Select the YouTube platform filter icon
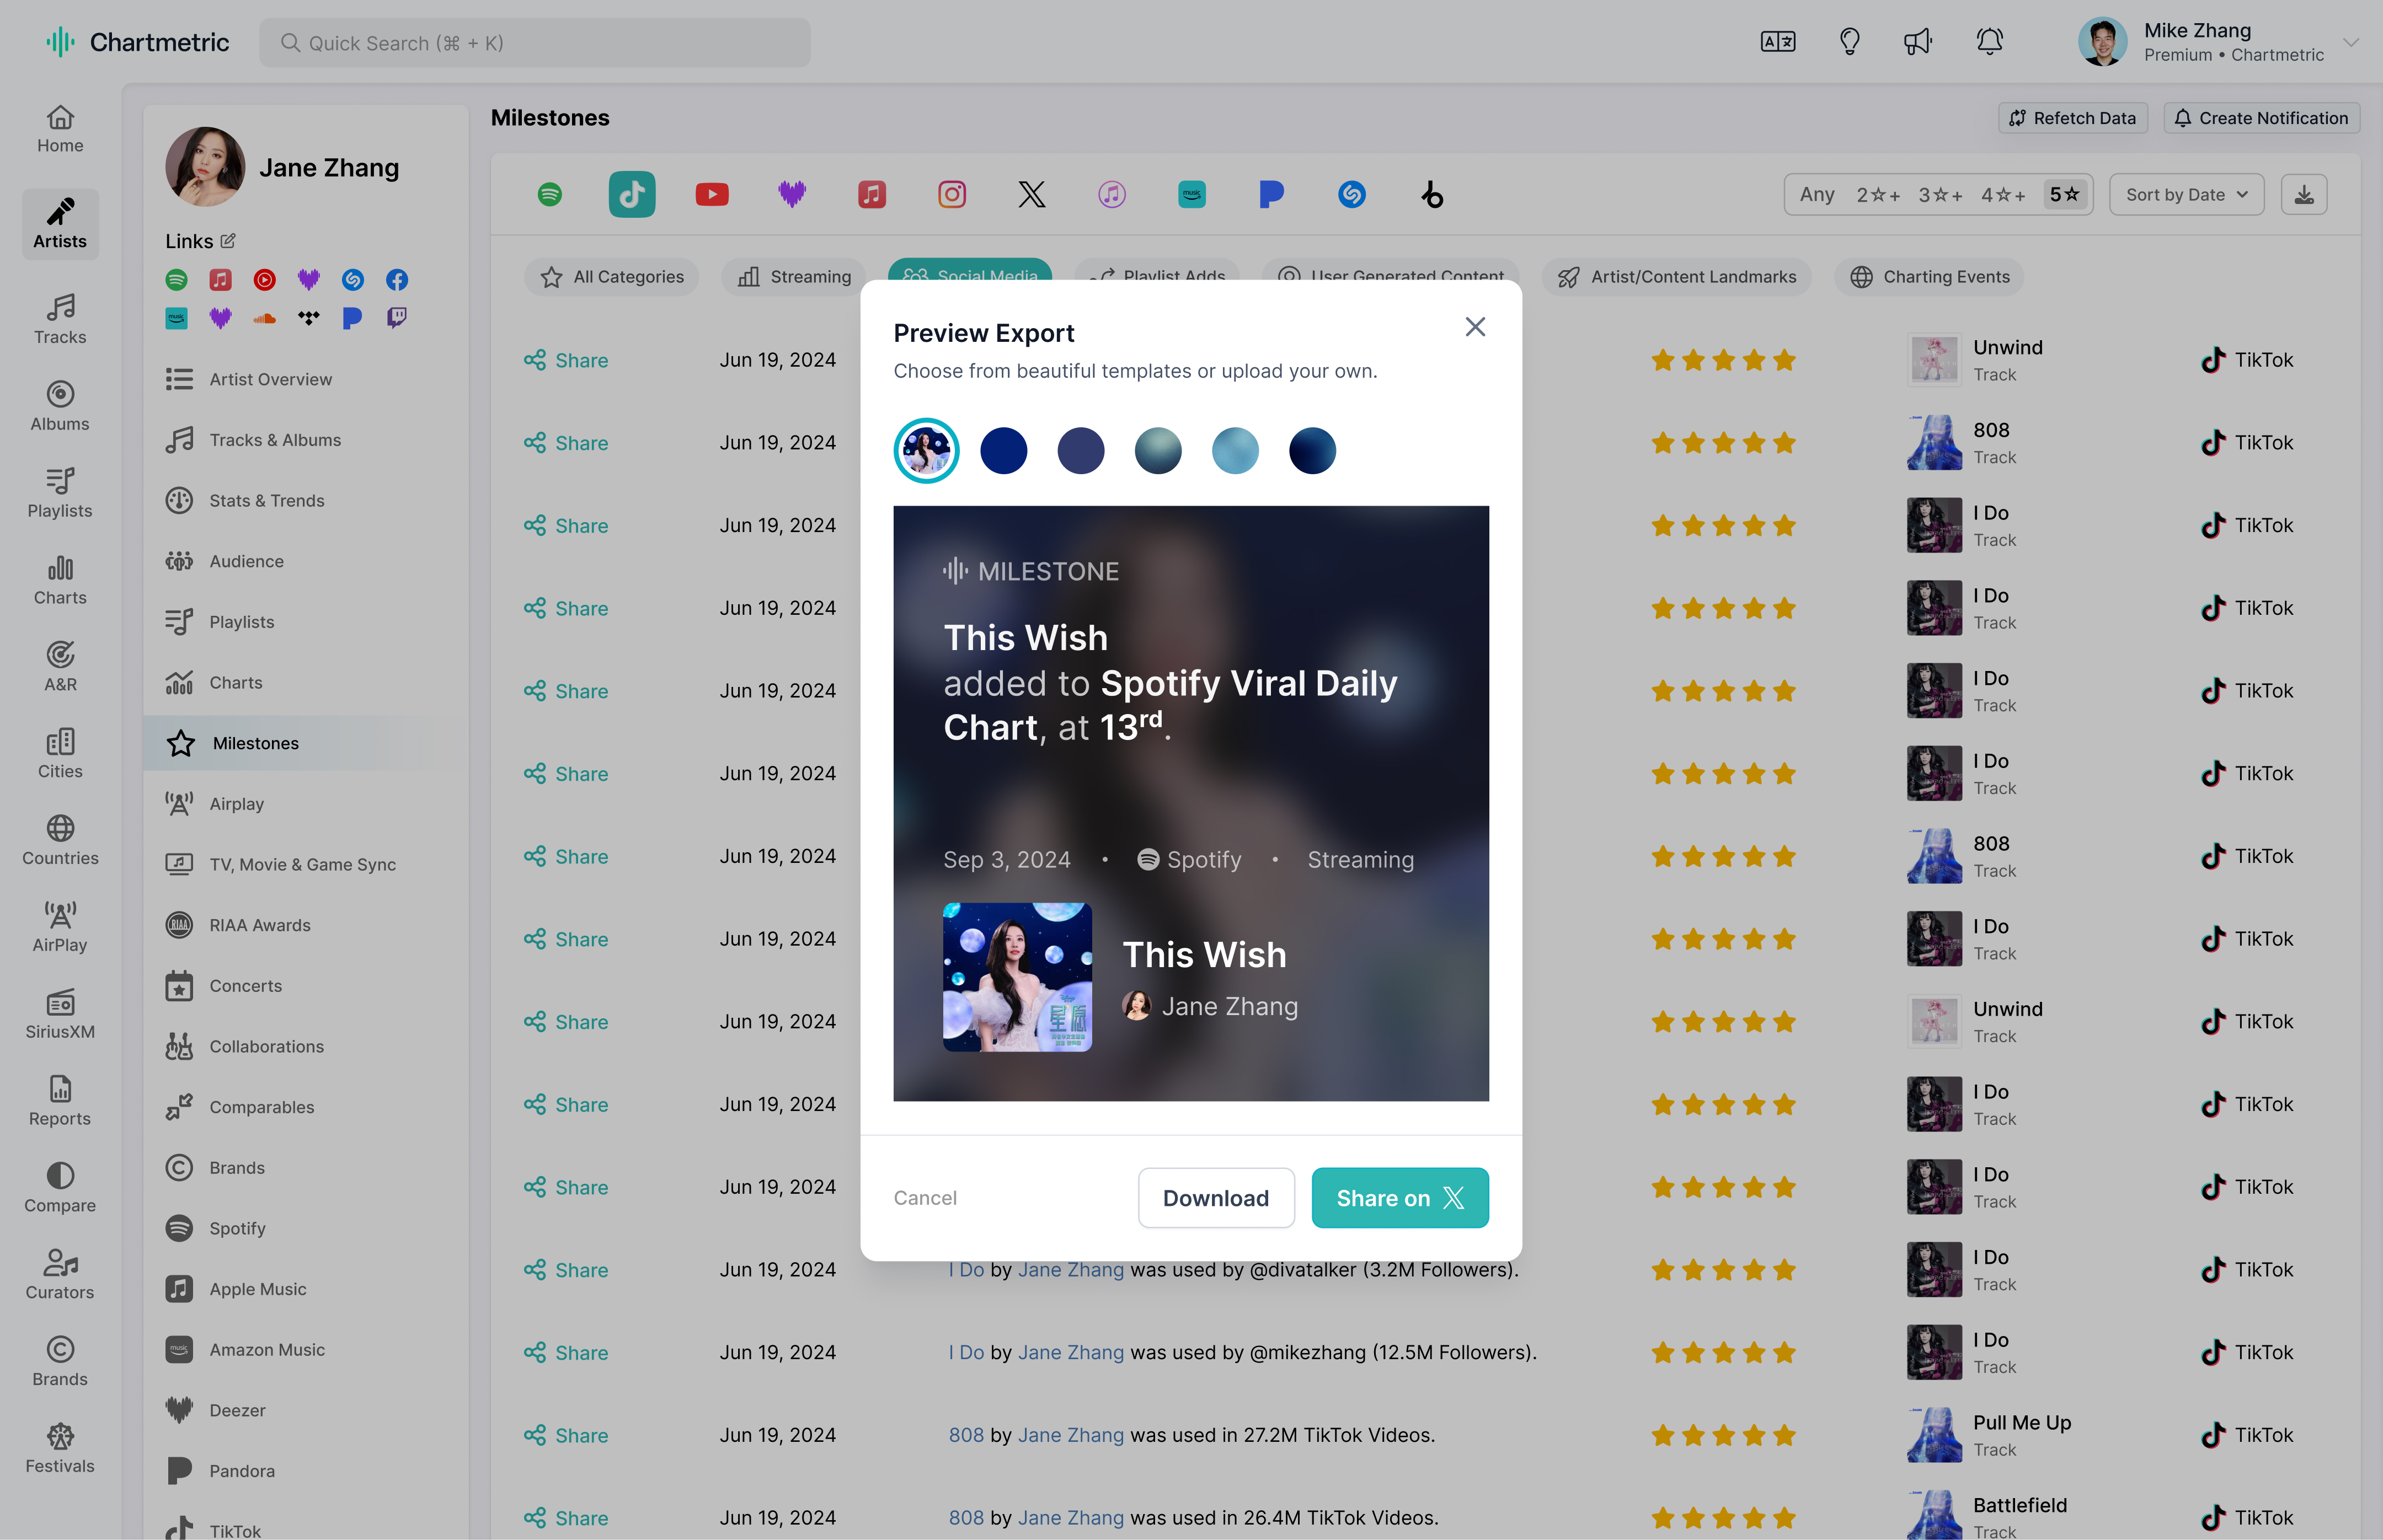This screenshot has width=2383, height=1540. point(711,194)
